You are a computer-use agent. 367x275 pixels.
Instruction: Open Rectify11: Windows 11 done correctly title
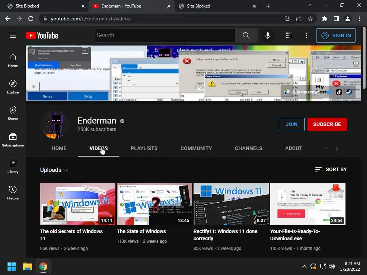click(x=225, y=235)
